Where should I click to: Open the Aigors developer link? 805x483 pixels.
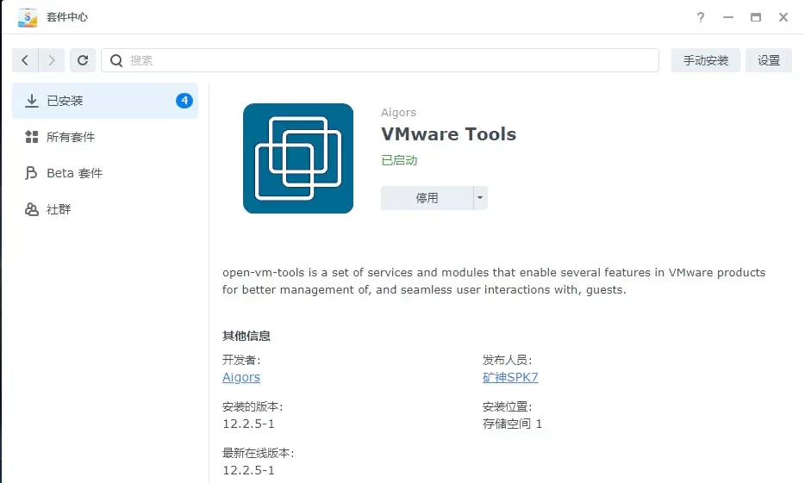coord(241,377)
